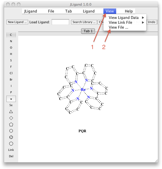Screen dimensions: 162x169
Task: Select the large circle ring tool
Action: 11,144
